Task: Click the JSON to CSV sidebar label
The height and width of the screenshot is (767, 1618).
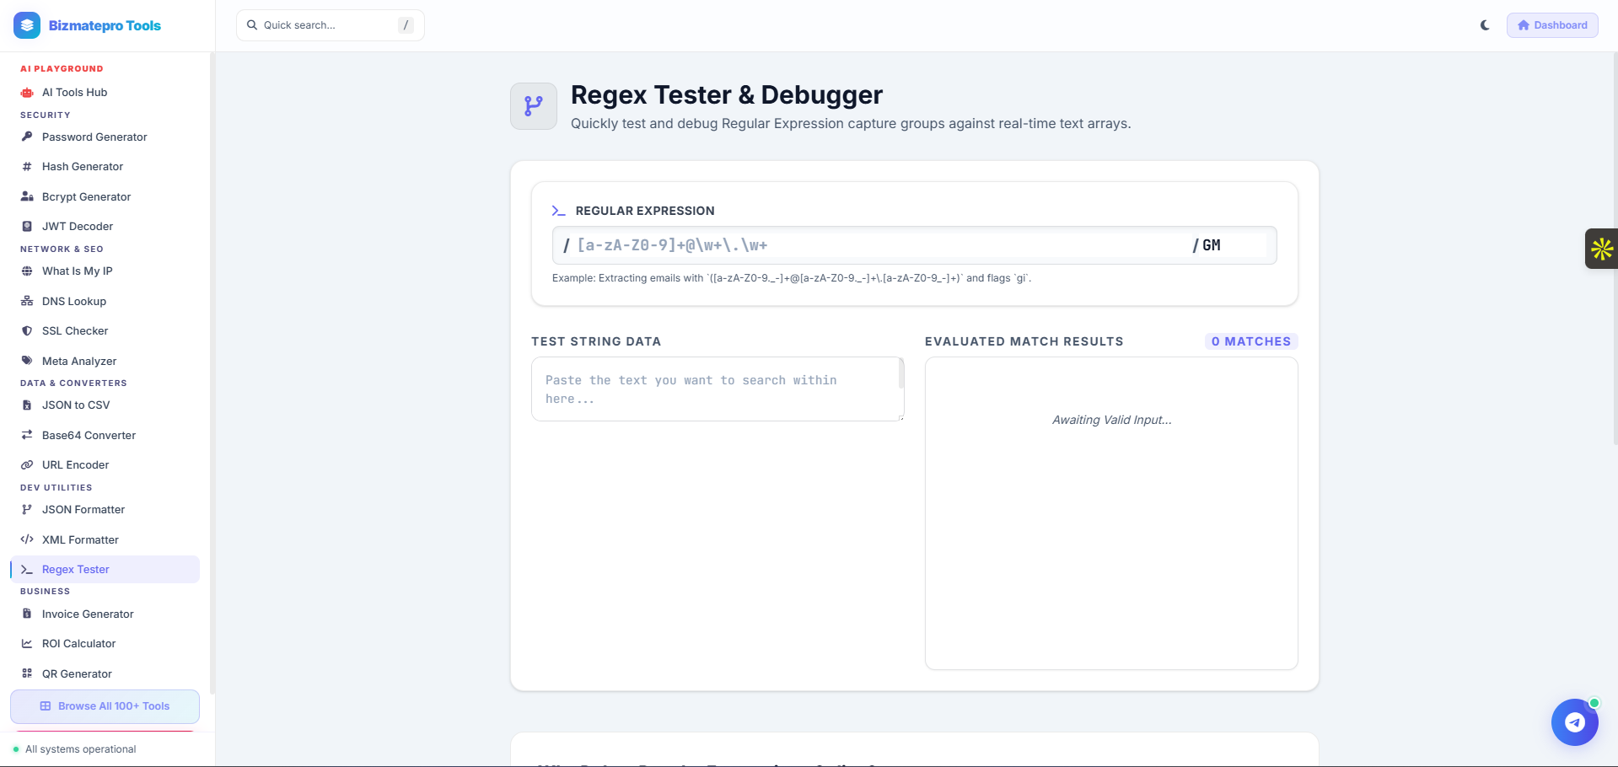Action: (x=76, y=405)
